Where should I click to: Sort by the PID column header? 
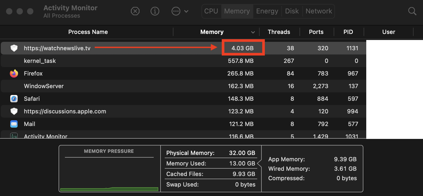tap(348, 32)
